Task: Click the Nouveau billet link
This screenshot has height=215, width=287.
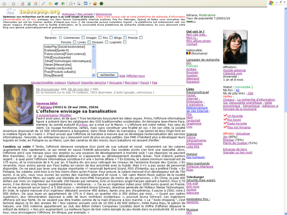Action: tap(47, 104)
